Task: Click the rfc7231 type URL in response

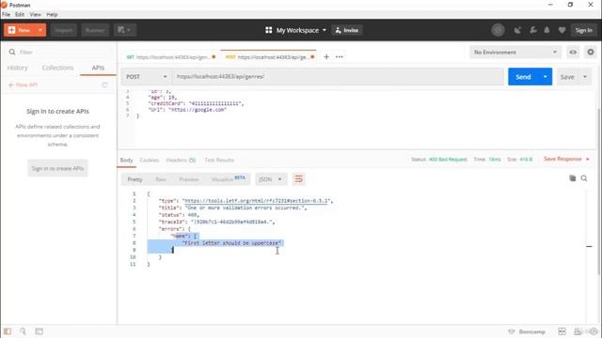Action: 256,201
